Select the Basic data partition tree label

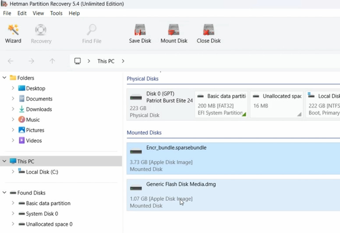[x=48, y=203]
